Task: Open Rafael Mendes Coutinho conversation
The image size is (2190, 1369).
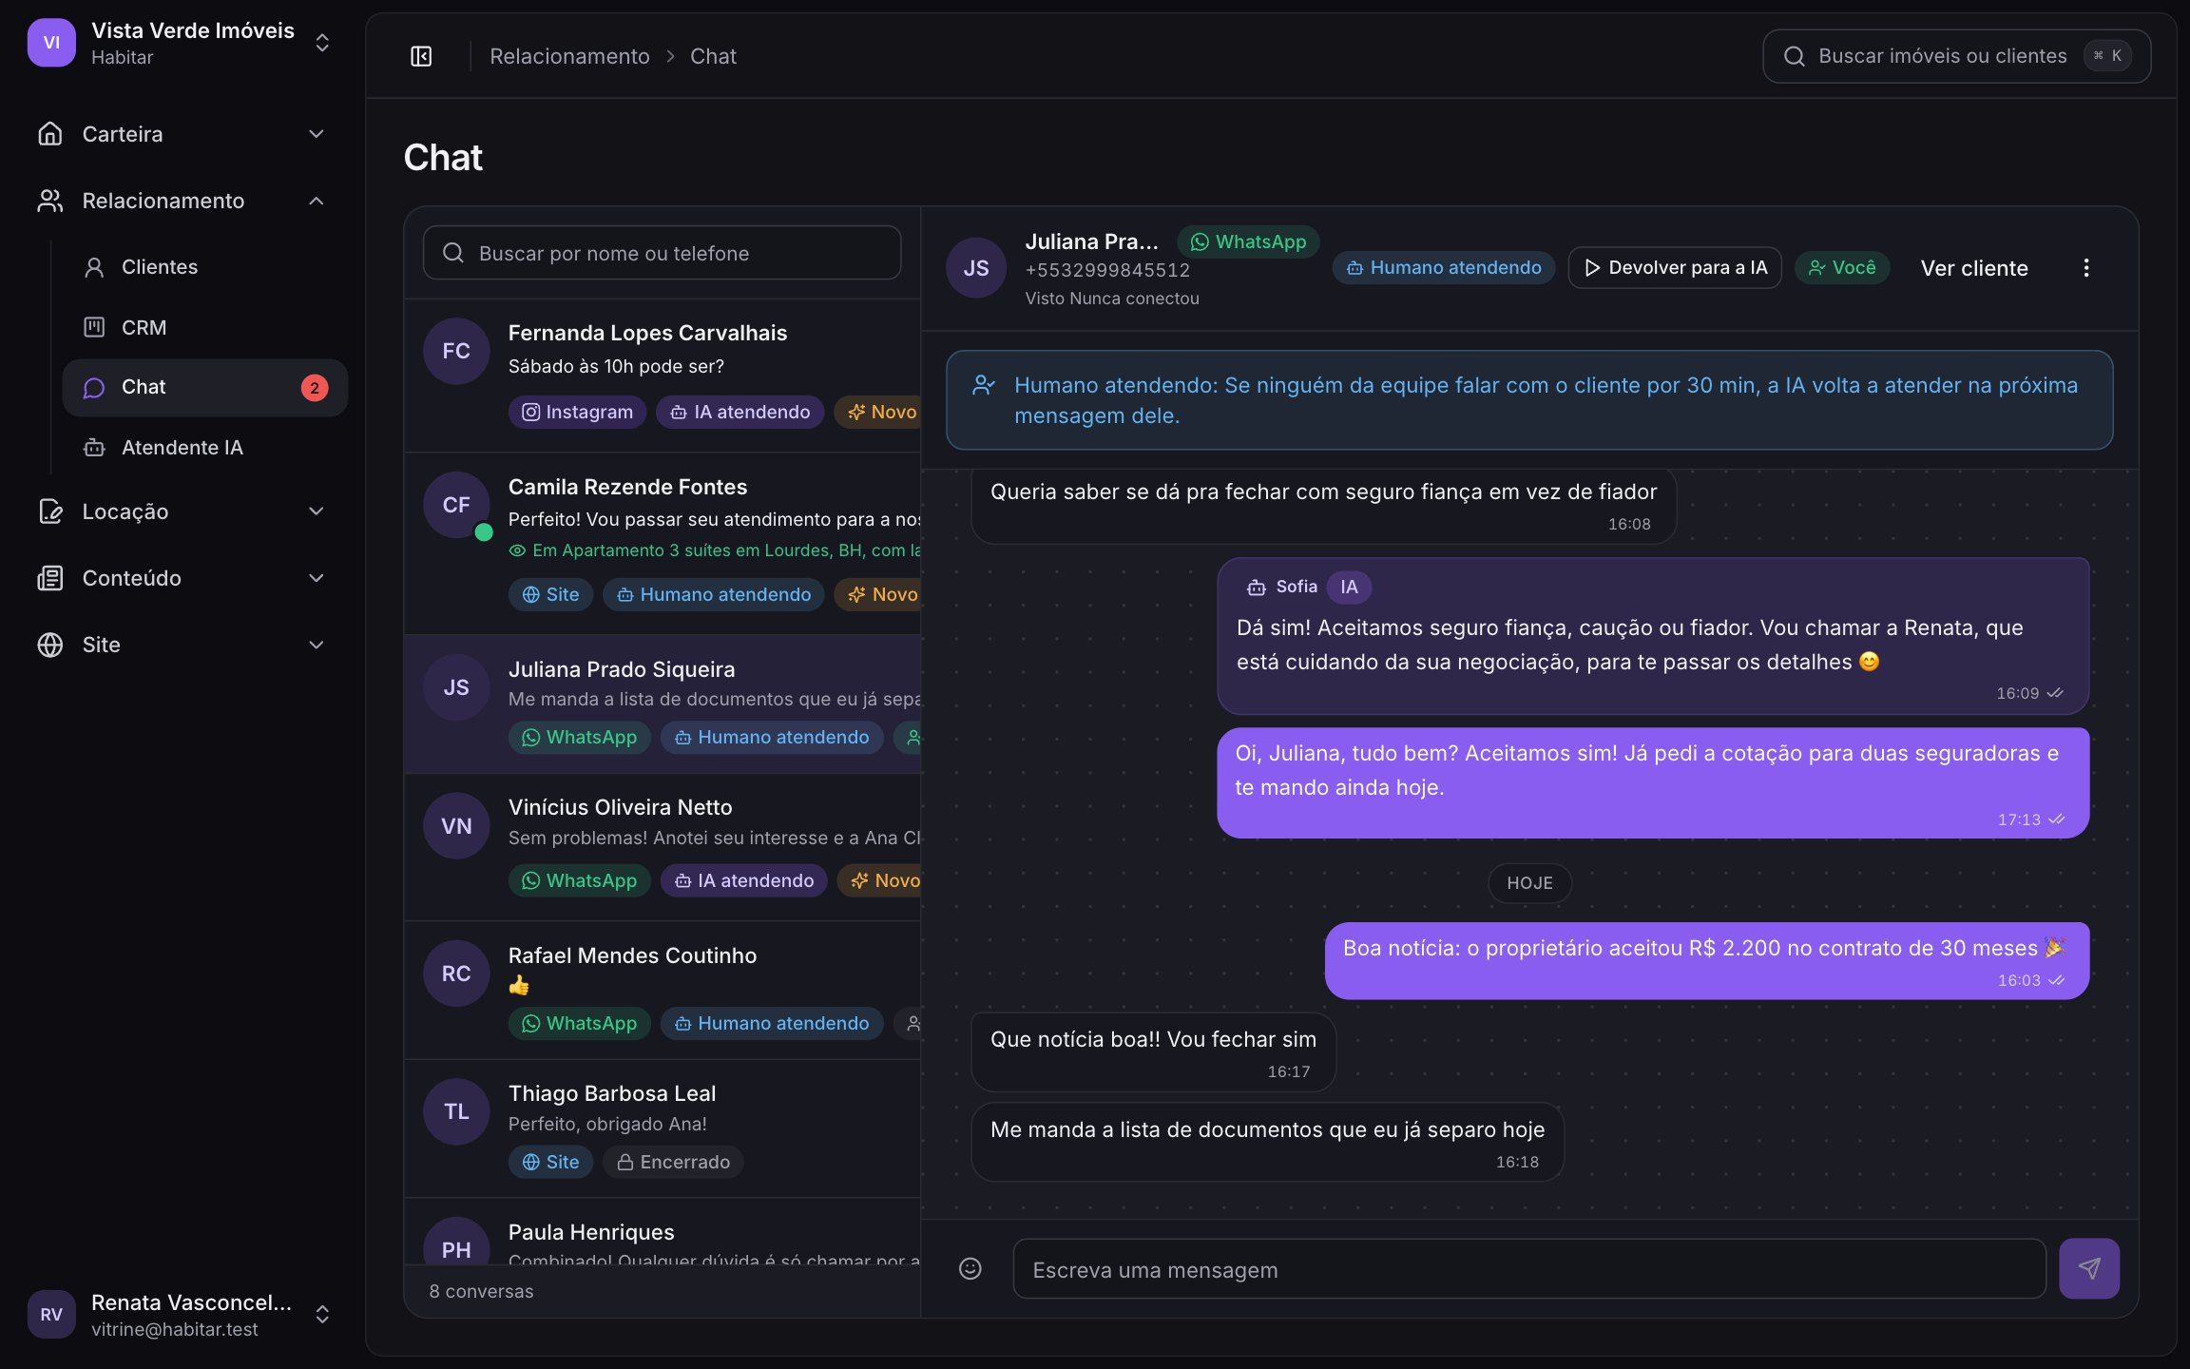Action: tap(663, 991)
